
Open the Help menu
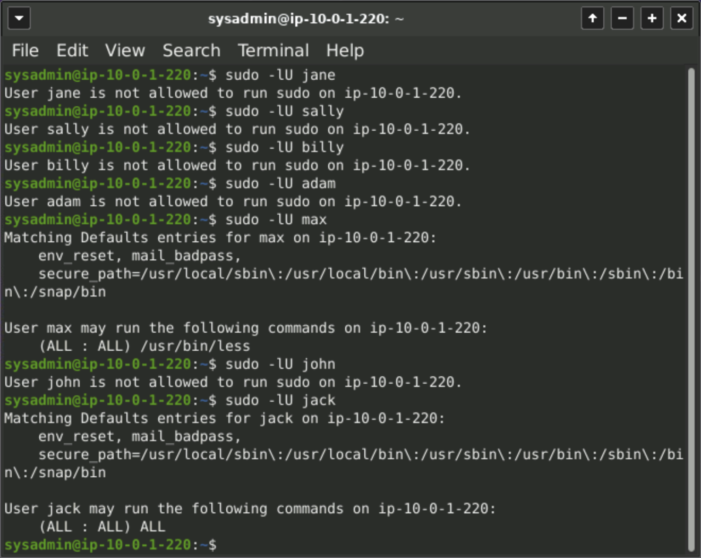[345, 50]
